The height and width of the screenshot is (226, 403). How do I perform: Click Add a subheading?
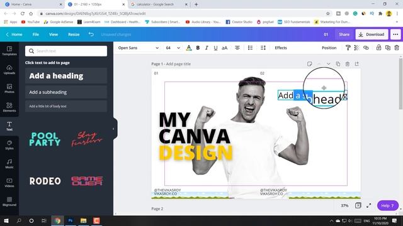(66, 92)
